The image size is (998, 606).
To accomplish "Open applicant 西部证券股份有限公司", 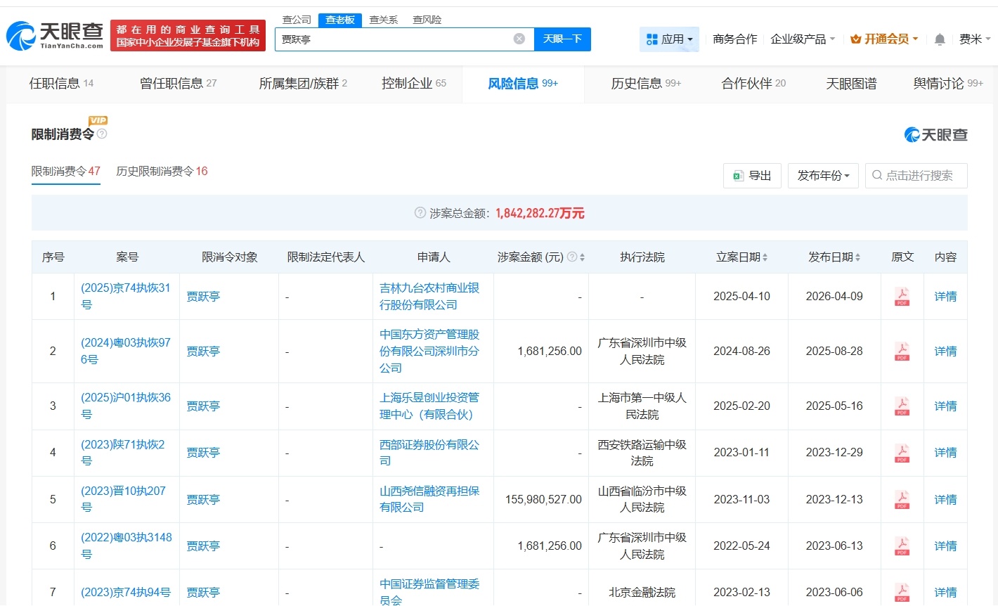I will pyautogui.click(x=429, y=453).
